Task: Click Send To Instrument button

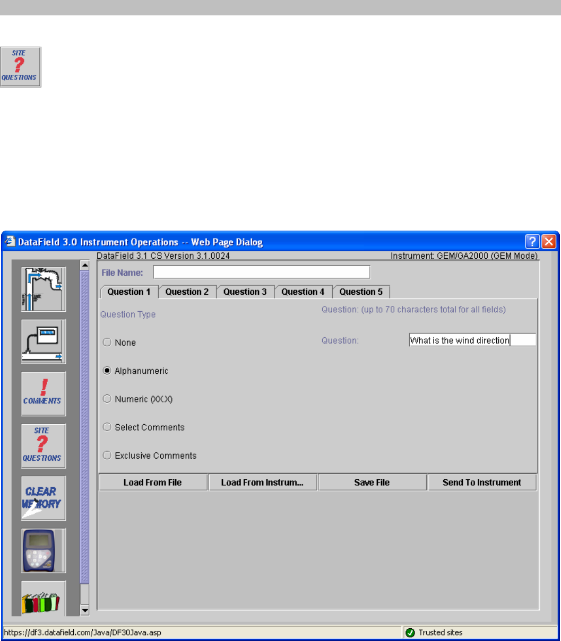Action: [482, 482]
